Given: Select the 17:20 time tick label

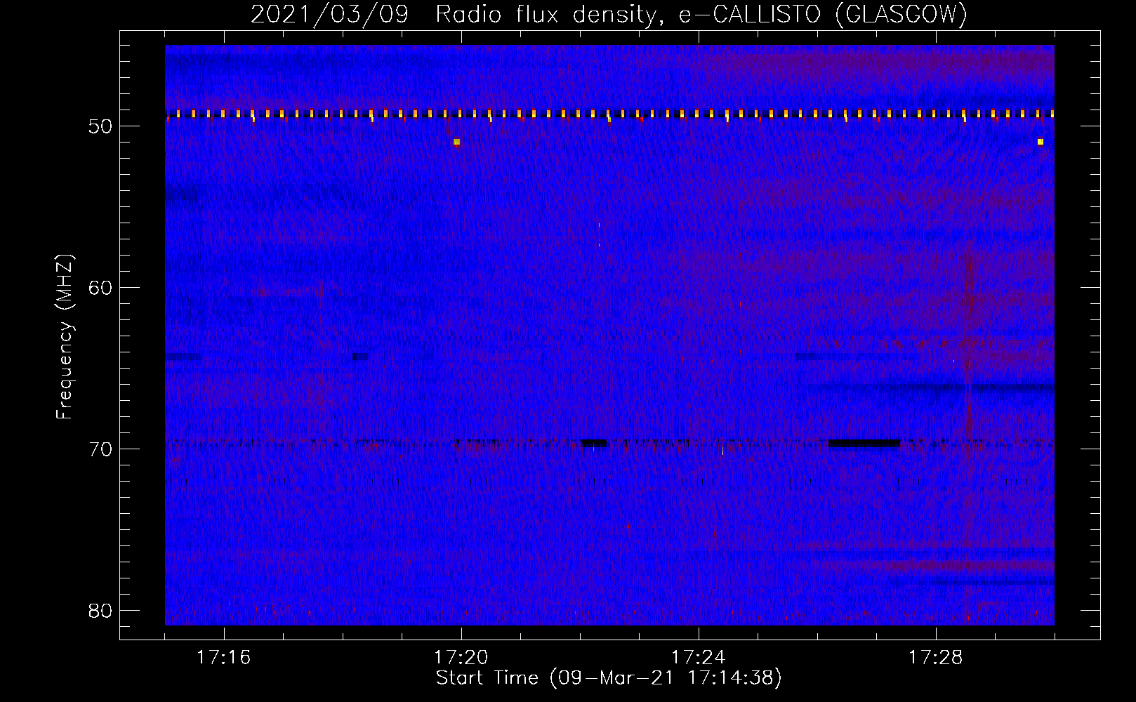Looking at the screenshot, I should click(461, 658).
